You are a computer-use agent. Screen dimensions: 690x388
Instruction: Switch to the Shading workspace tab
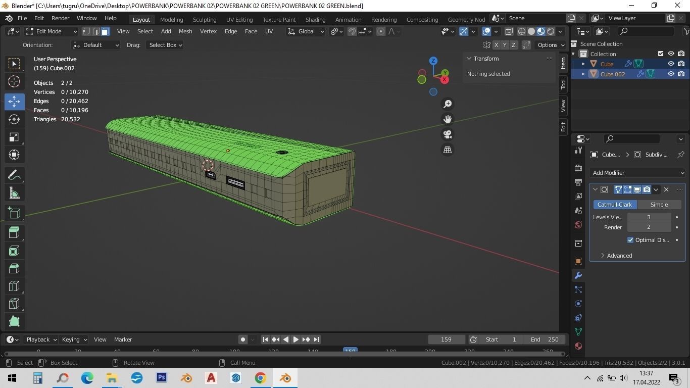click(x=315, y=19)
